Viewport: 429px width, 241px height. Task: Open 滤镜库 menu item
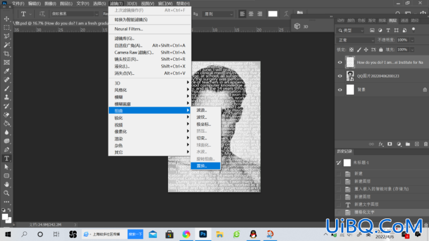150,38
